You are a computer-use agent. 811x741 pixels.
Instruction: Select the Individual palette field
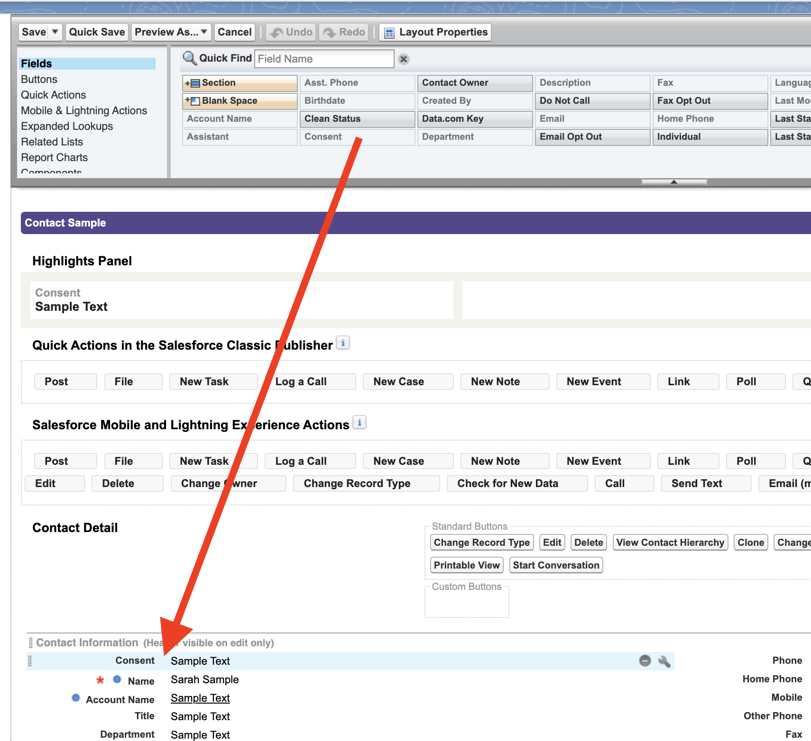click(710, 137)
